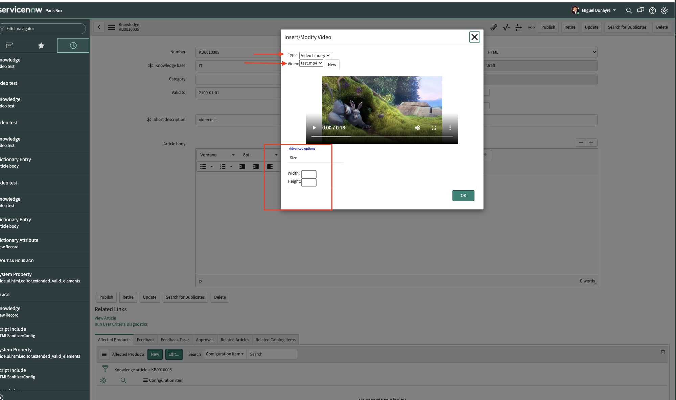Image resolution: width=676 pixels, height=400 pixels.
Task: Open the system settings gear icon
Action: point(664,10)
